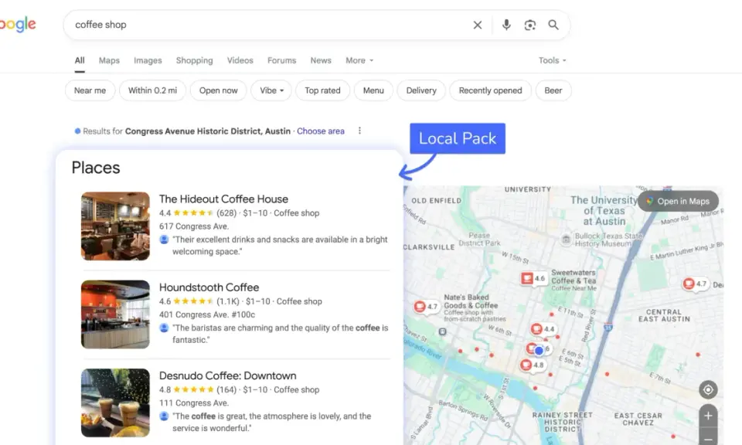Click the Open in Maps button
This screenshot has width=742, height=445.
tap(678, 201)
